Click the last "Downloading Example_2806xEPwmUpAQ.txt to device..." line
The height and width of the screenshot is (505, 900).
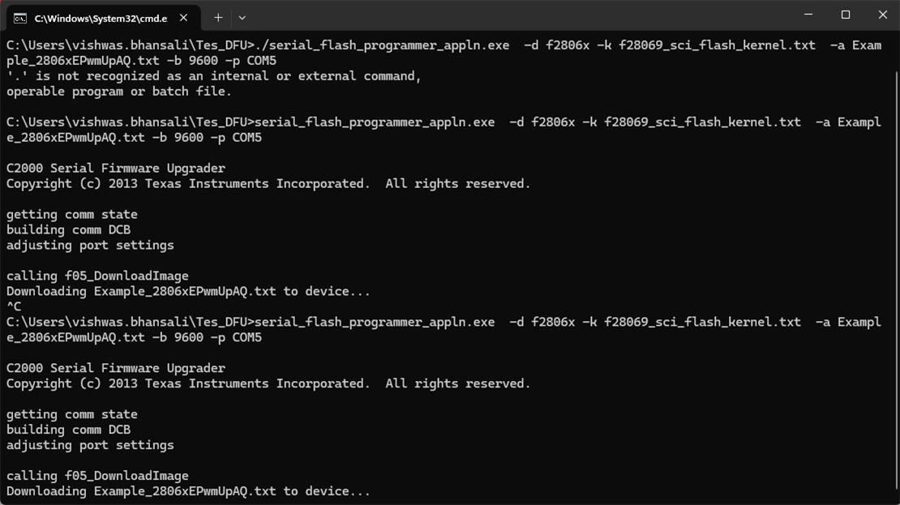tap(188, 491)
